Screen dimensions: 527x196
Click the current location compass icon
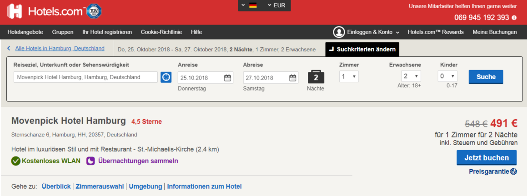tap(166, 77)
